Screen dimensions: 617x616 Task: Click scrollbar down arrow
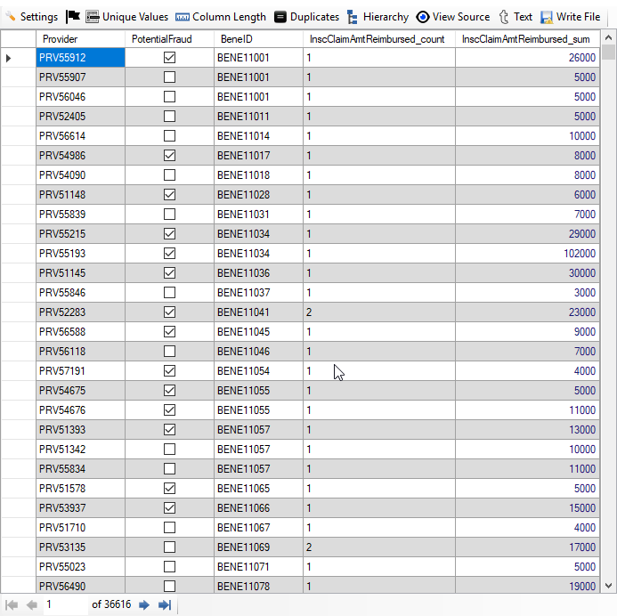609,585
